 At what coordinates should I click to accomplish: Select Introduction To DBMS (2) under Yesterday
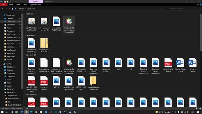32,43
